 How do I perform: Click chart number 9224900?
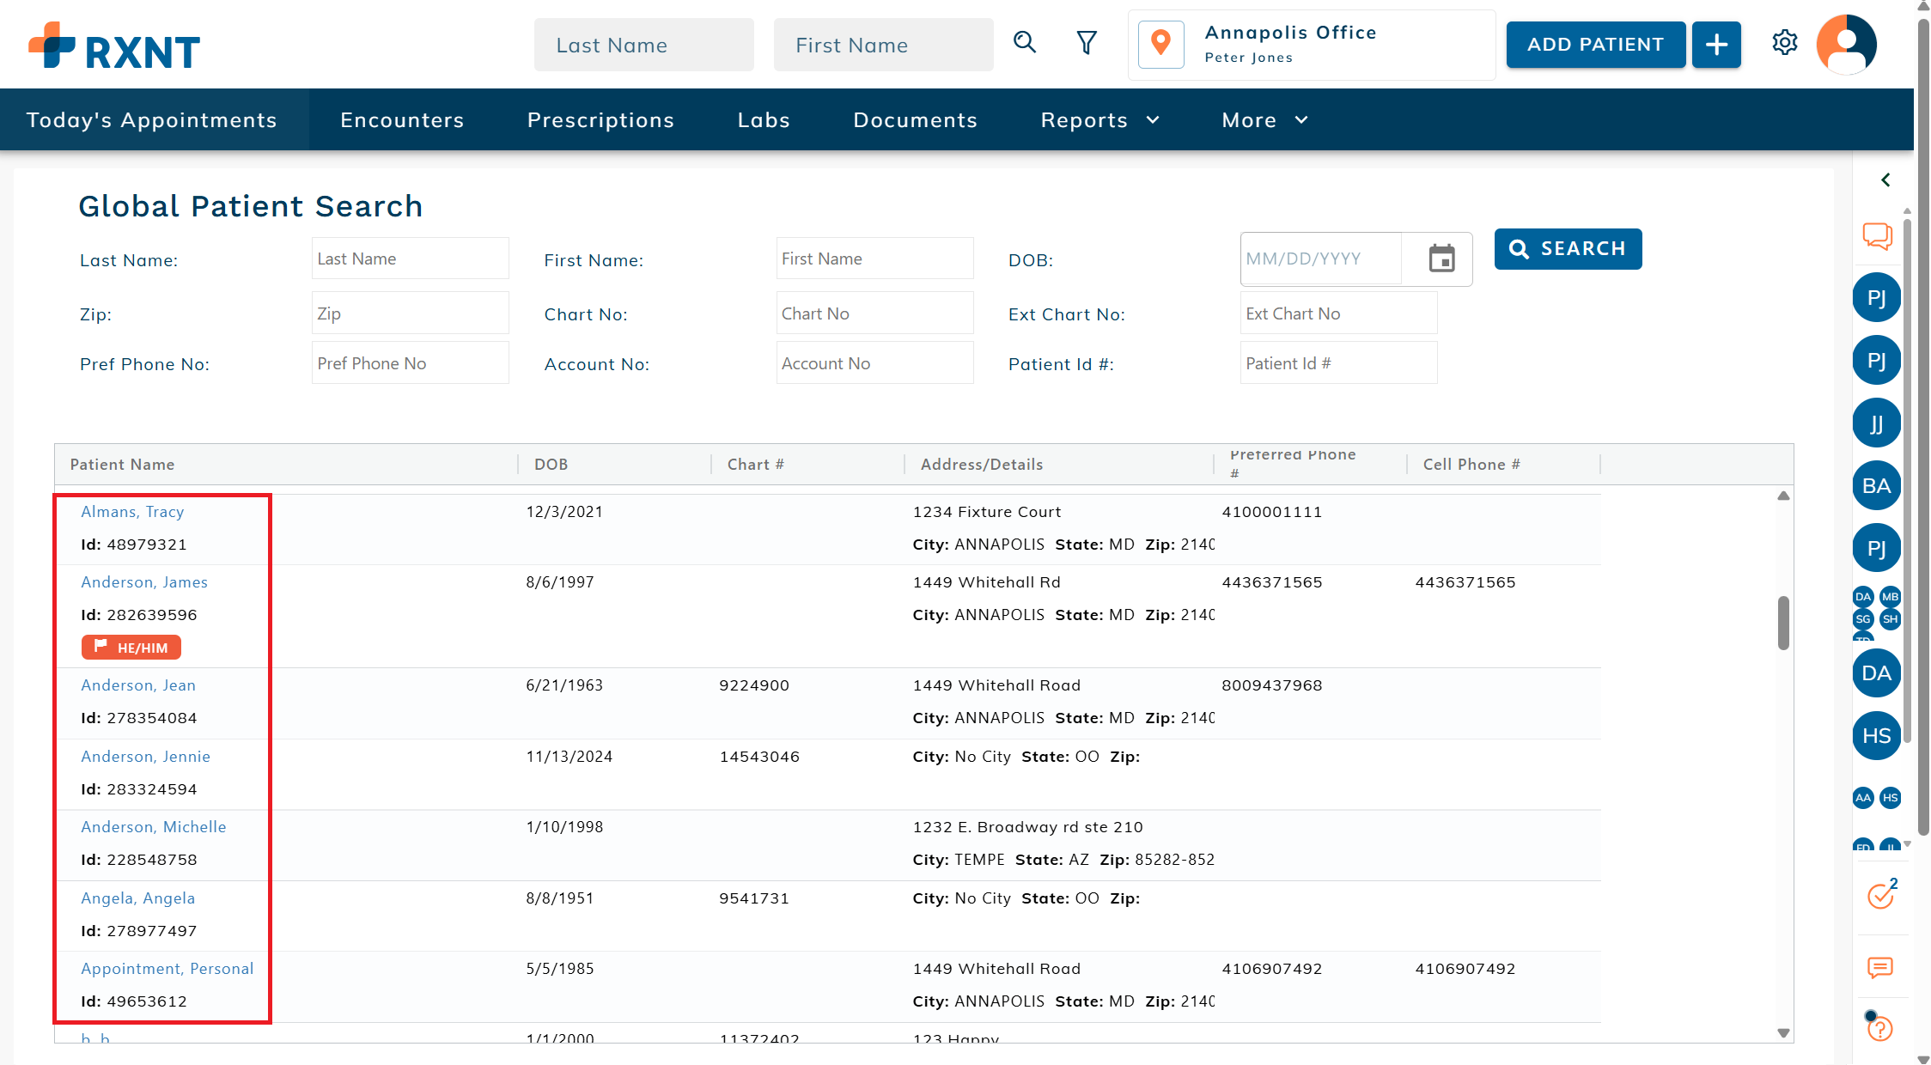coord(754,685)
